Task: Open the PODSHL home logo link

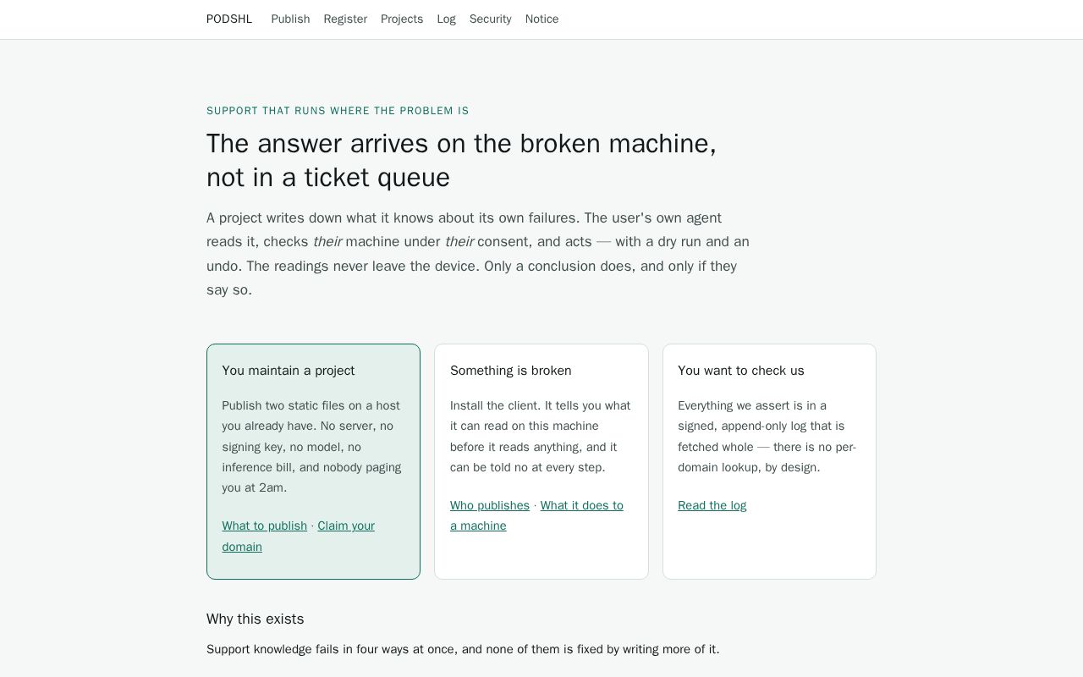Action: pyautogui.click(x=229, y=19)
